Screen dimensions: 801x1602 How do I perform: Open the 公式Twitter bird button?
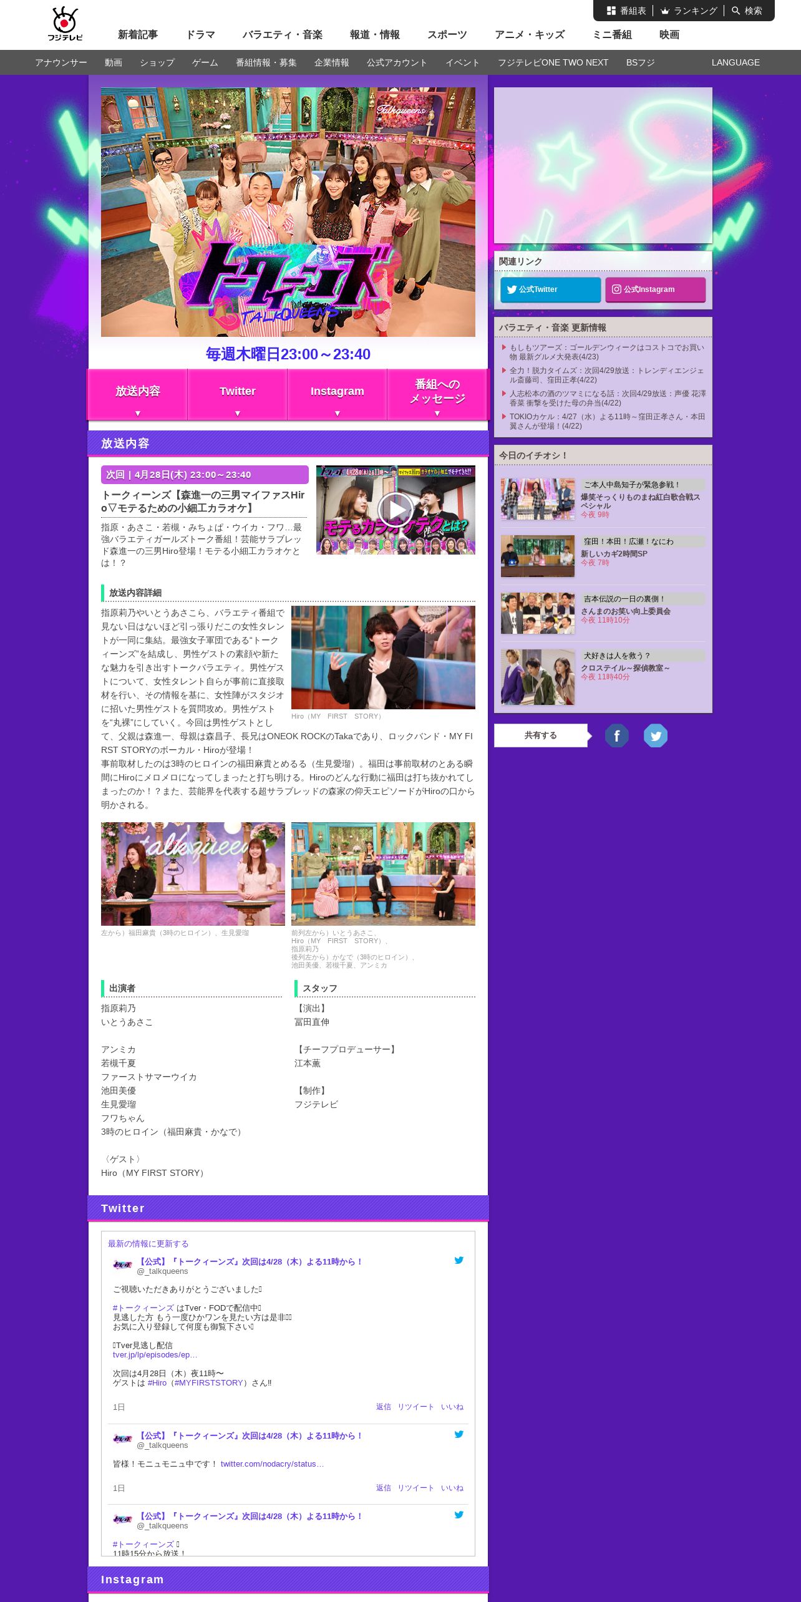click(550, 289)
